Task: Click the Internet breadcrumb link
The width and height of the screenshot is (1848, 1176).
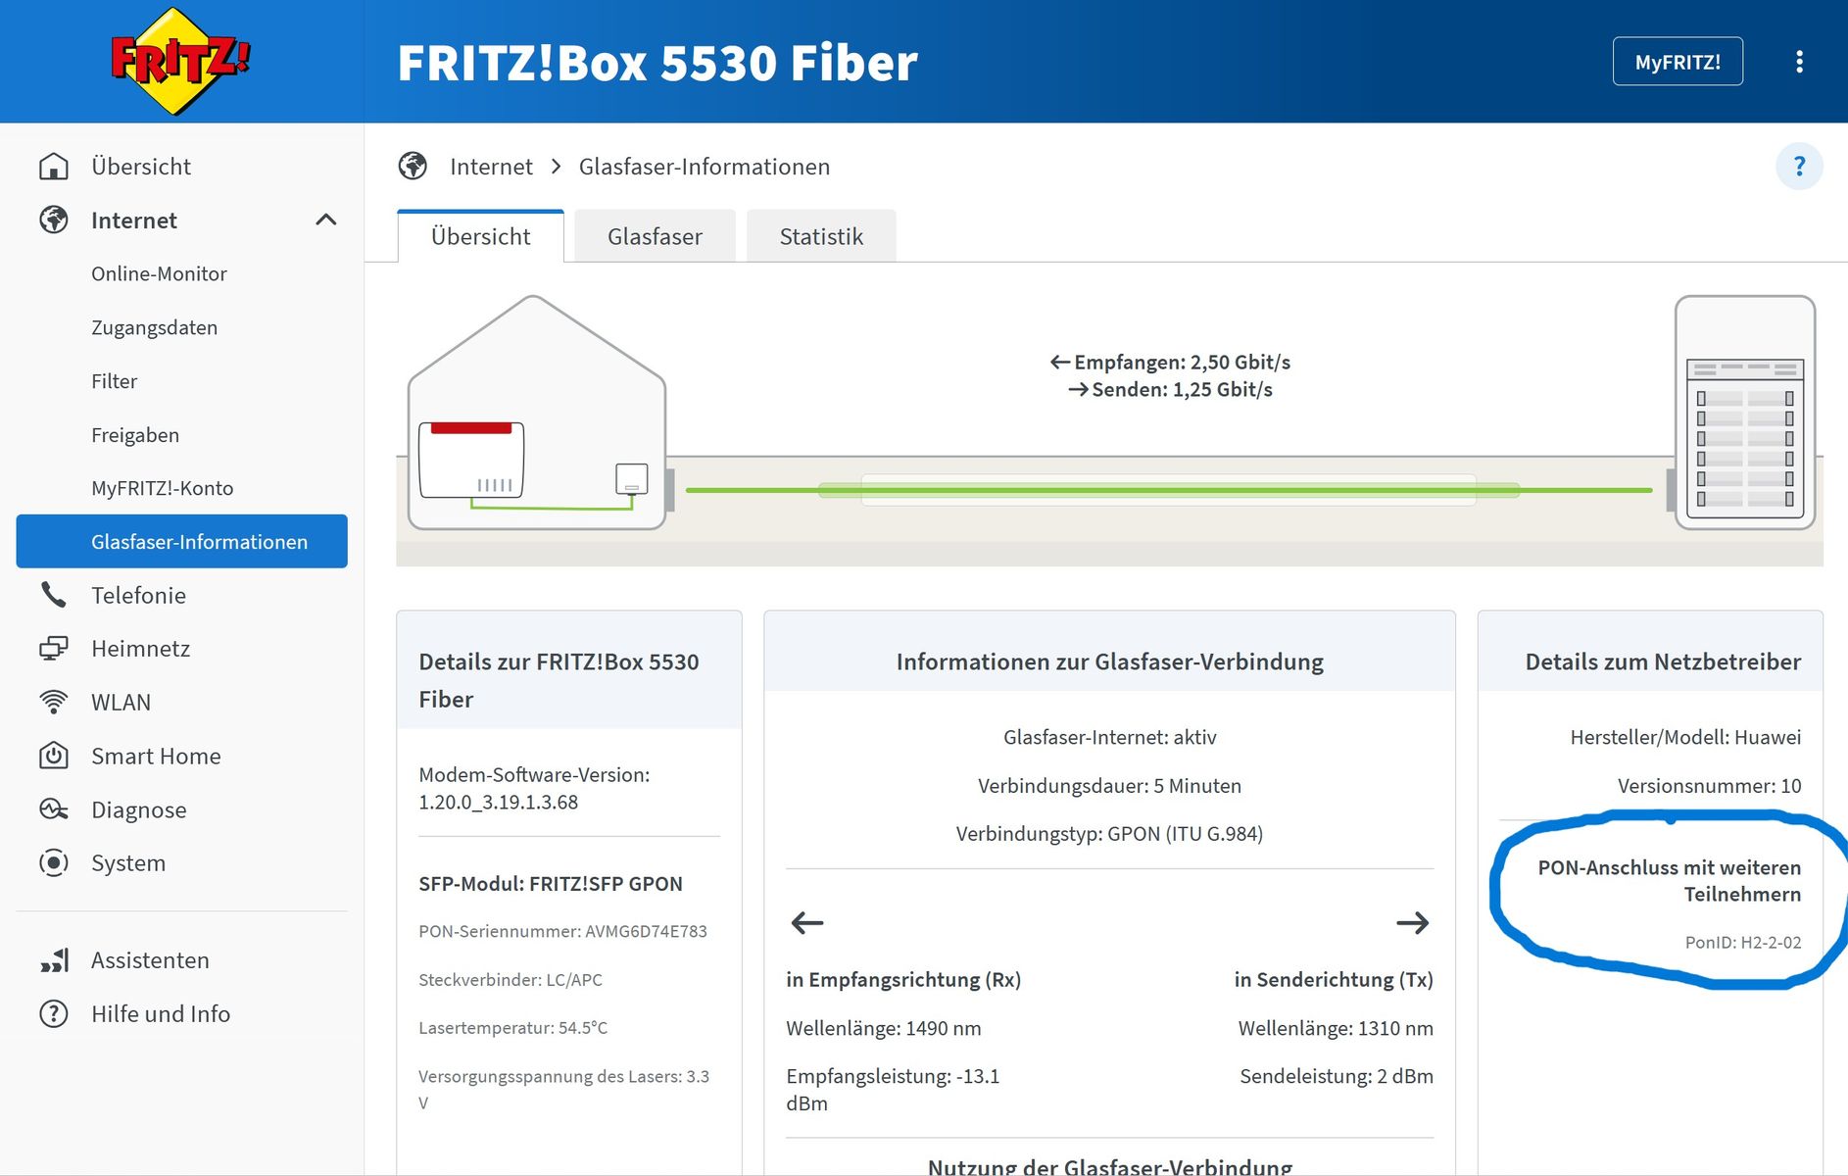Action: coord(491,167)
